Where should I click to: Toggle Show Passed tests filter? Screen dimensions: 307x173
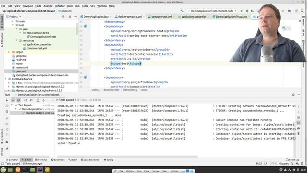pyautogui.click(x=13, y=100)
